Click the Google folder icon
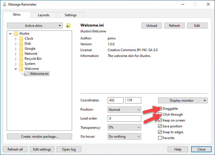Viewport: 215px width, 155px height. (x=21, y=48)
